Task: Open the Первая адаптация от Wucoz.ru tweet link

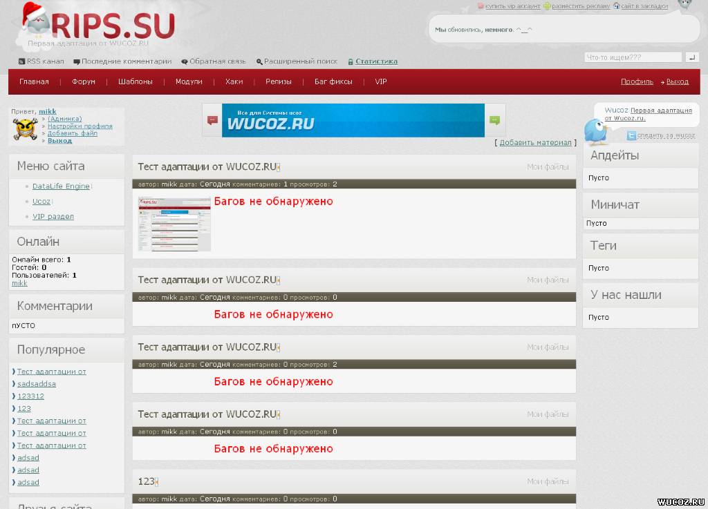Action: point(648,114)
